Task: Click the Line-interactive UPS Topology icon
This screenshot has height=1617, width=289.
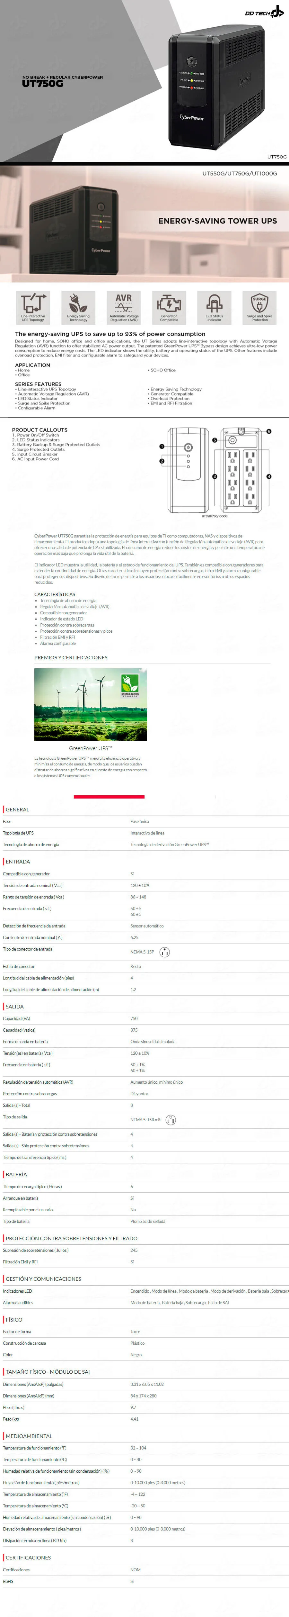Action: [x=33, y=308]
